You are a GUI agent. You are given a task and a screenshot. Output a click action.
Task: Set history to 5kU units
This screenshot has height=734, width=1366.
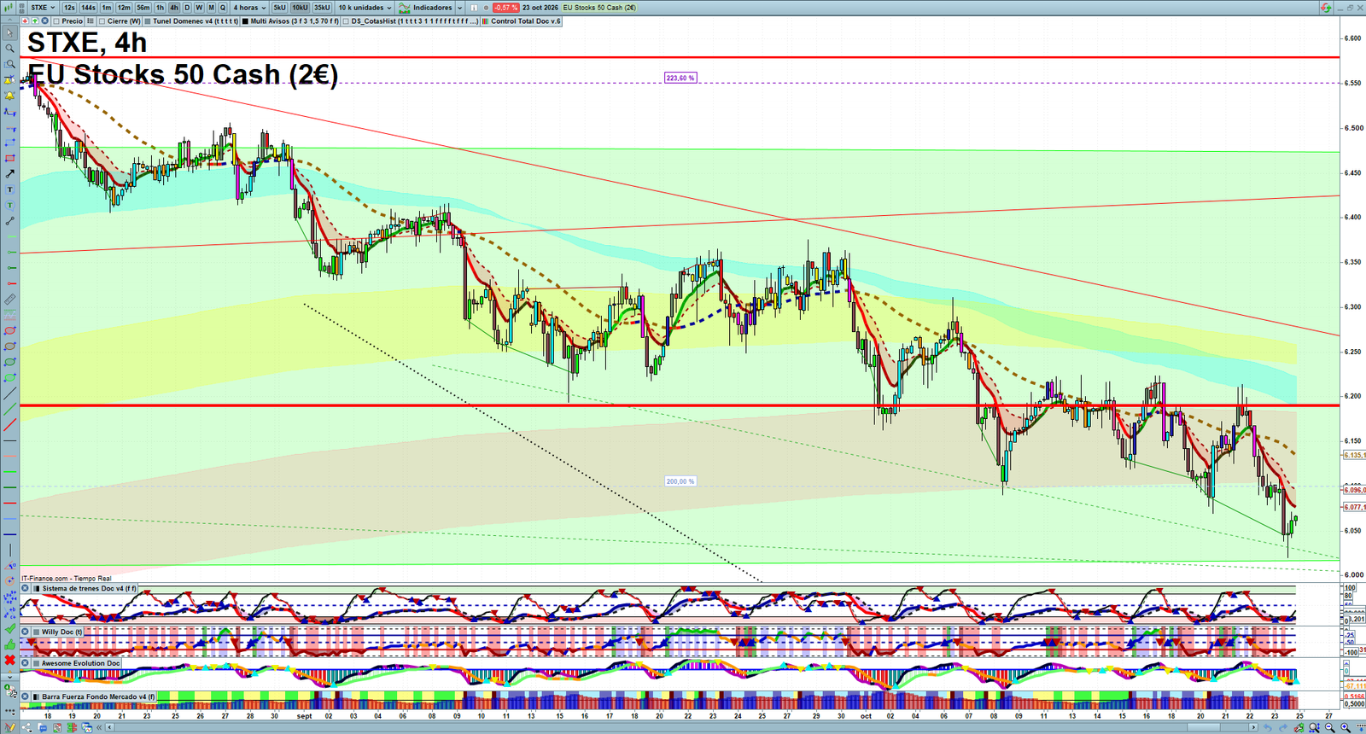(279, 8)
